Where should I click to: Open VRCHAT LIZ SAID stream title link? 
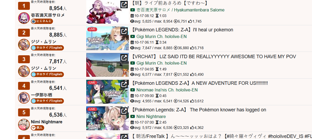(x=214, y=57)
